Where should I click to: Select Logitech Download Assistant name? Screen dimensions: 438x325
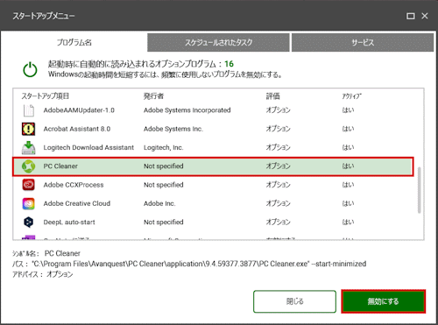point(88,147)
